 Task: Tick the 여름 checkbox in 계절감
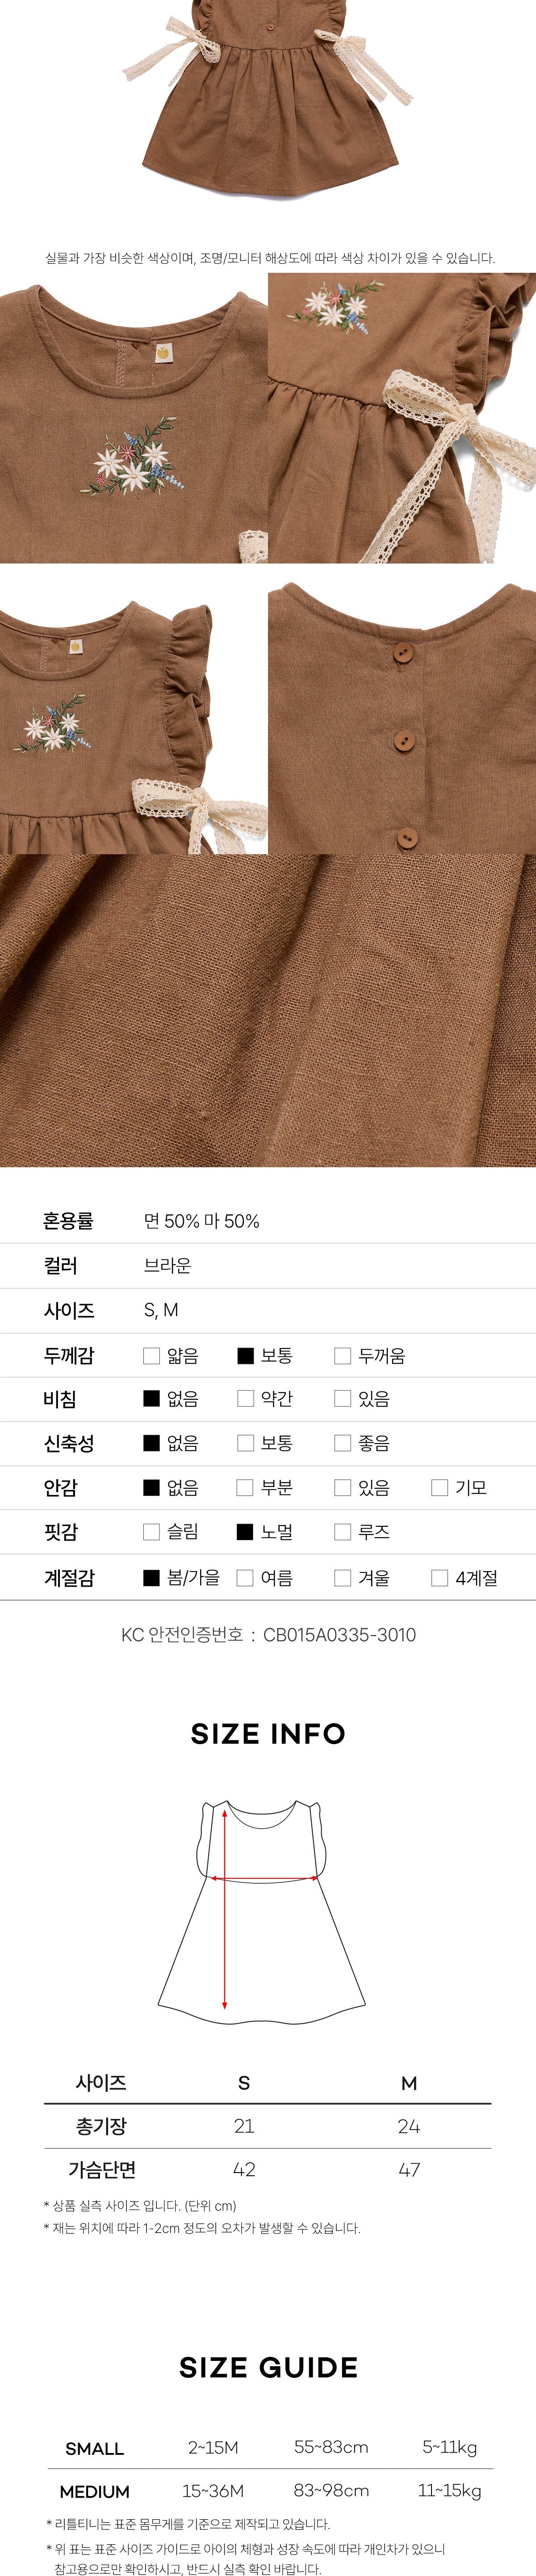[x=244, y=1577]
